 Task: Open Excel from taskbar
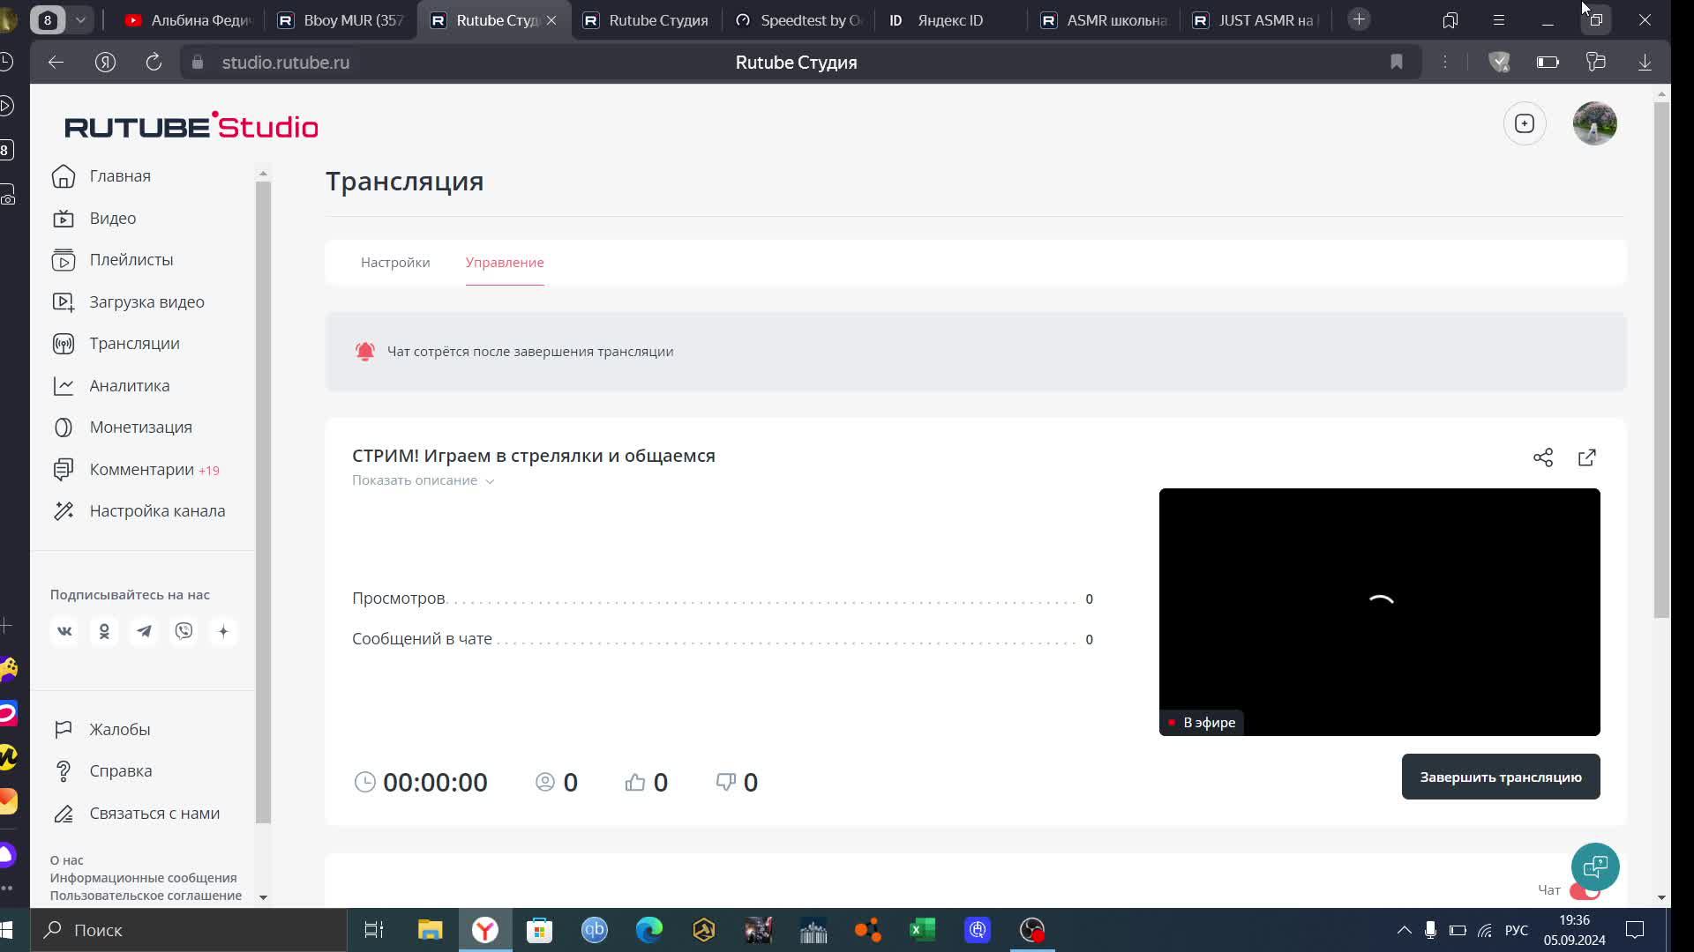click(922, 930)
